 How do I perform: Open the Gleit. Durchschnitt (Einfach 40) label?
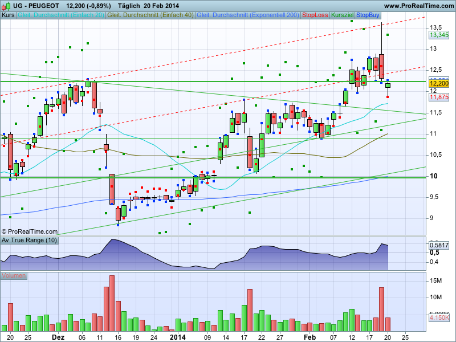(150, 15)
